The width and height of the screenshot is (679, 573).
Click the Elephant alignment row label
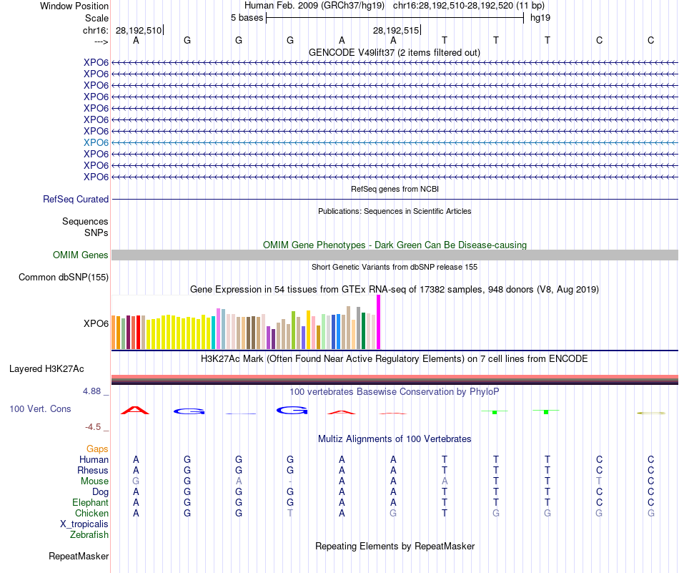(90, 502)
